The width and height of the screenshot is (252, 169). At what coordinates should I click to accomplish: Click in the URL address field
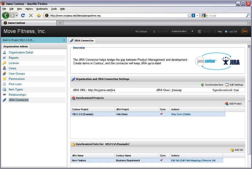click(x=118, y=16)
